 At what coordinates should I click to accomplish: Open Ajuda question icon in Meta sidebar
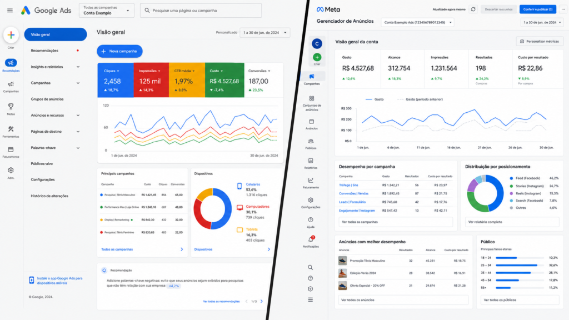(311, 220)
